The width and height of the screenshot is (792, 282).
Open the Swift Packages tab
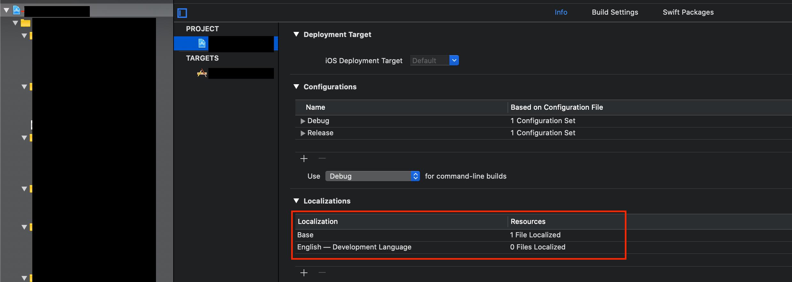point(688,12)
